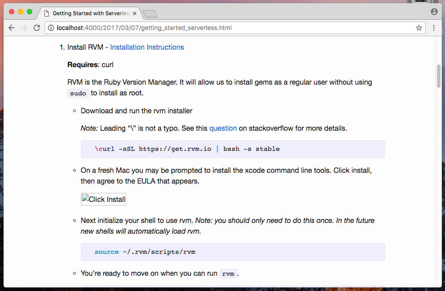Image resolution: width=445 pixels, height=291 pixels.
Task: Open the stackoverflow question link
Action: pos(223,128)
